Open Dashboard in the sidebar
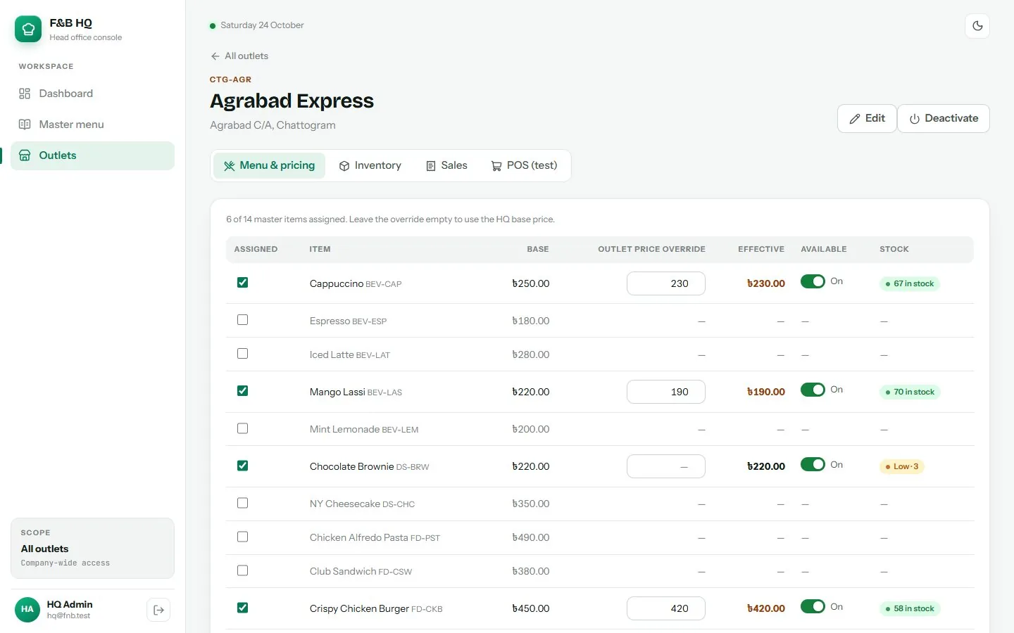The height and width of the screenshot is (633, 1014). tap(92, 94)
